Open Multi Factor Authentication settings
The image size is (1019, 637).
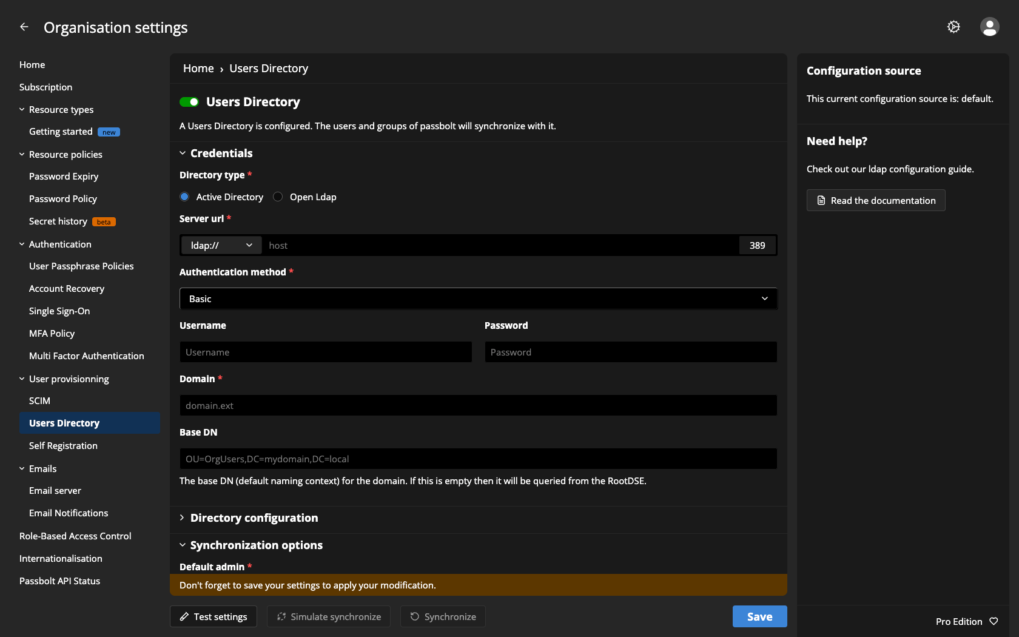(87, 356)
